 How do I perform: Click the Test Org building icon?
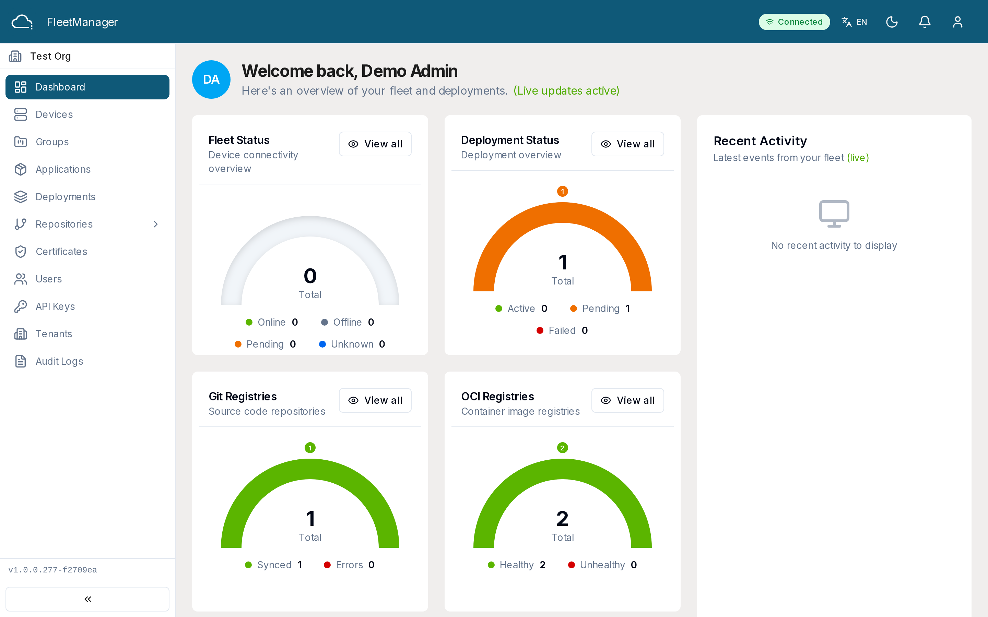[x=15, y=56]
